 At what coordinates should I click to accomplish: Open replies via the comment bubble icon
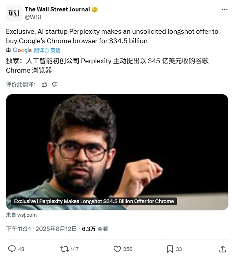(x=12, y=249)
